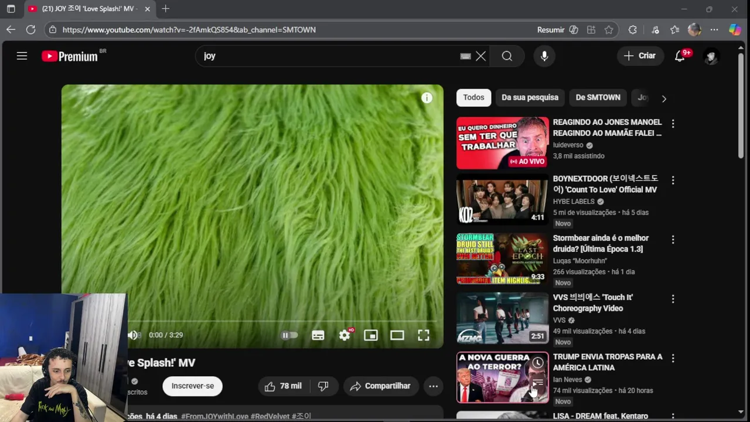750x422 pixels.
Task: Add Trump video to queue
Action: pos(538,383)
